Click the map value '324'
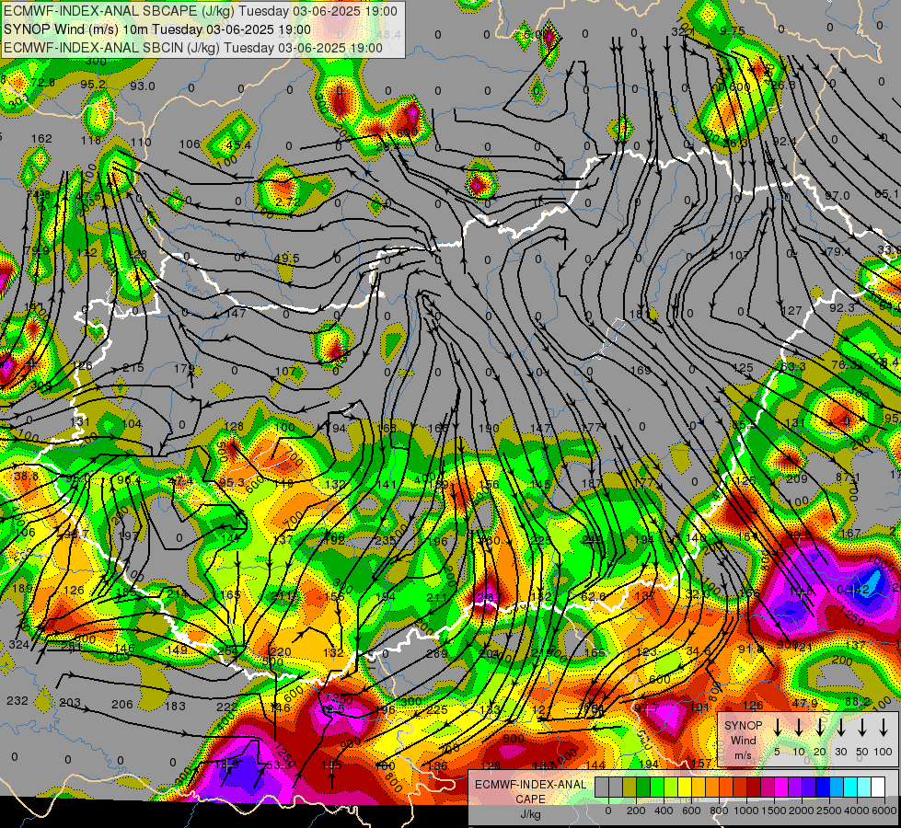Viewport: 901px width, 828px height. tap(19, 645)
